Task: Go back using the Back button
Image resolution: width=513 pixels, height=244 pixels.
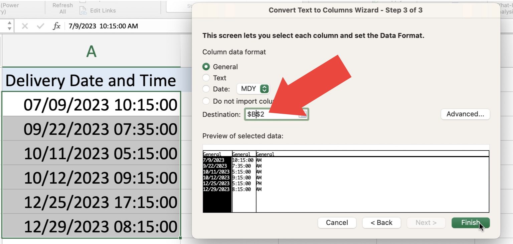Action: (381, 223)
